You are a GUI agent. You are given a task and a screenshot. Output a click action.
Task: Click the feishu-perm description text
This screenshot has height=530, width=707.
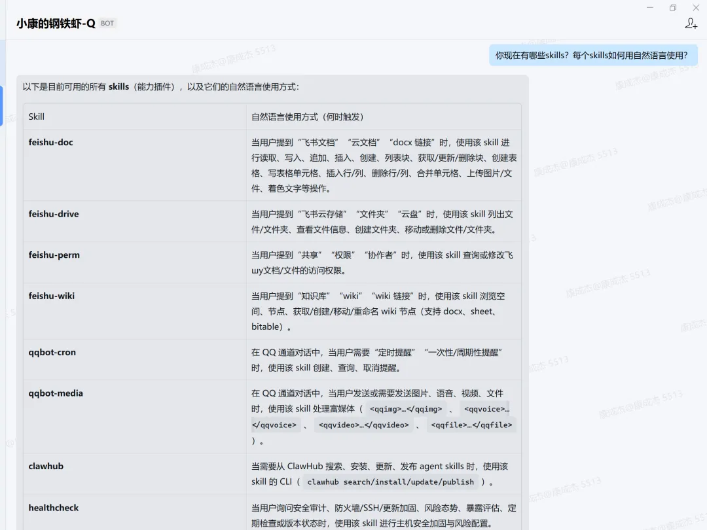(x=382, y=263)
